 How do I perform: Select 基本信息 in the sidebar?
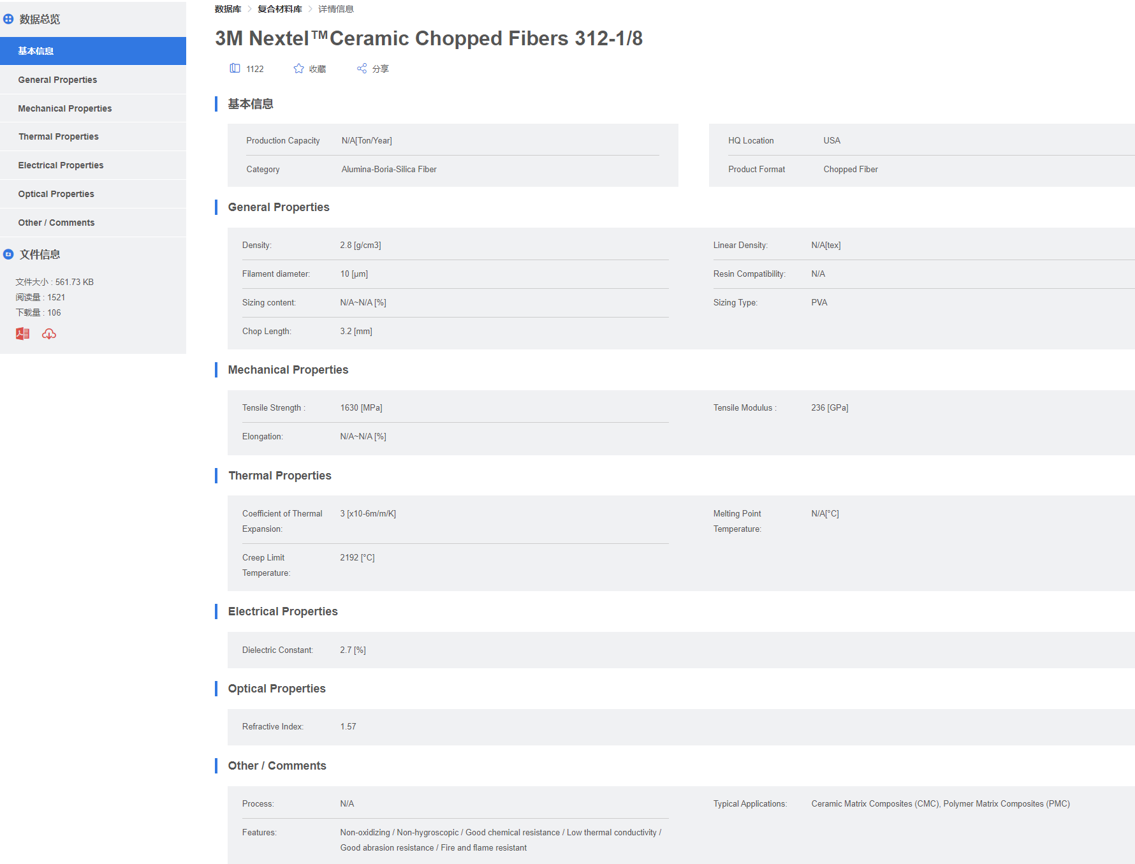(93, 51)
